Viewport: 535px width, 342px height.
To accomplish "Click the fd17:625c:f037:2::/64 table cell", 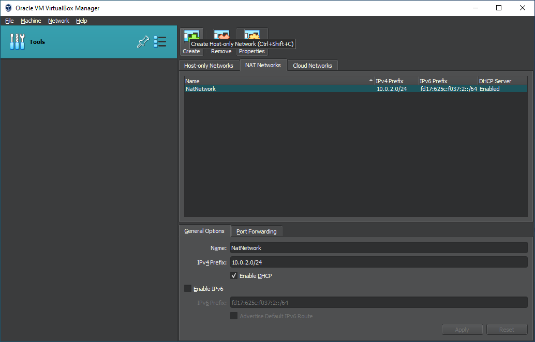I will (449, 89).
